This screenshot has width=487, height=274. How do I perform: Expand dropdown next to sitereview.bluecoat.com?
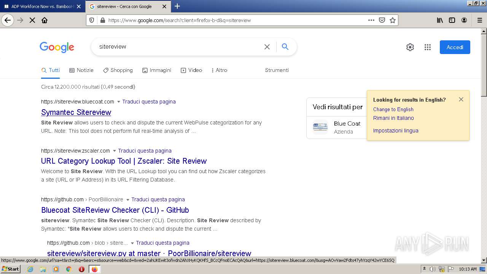point(119,102)
